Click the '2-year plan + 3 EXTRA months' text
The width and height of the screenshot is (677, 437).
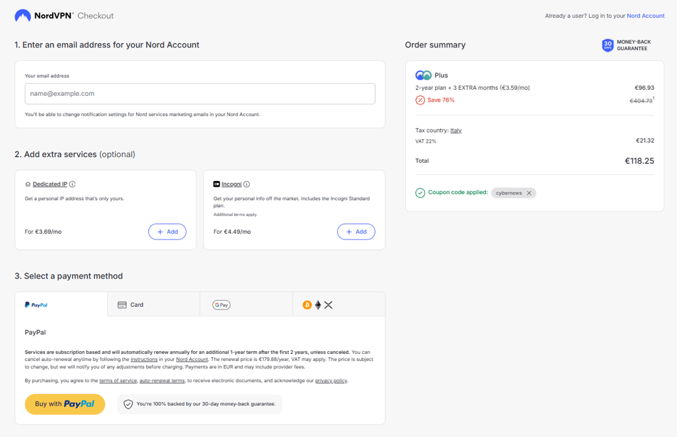tap(457, 88)
